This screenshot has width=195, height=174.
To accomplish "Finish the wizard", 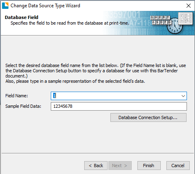I will (x=149, y=166).
